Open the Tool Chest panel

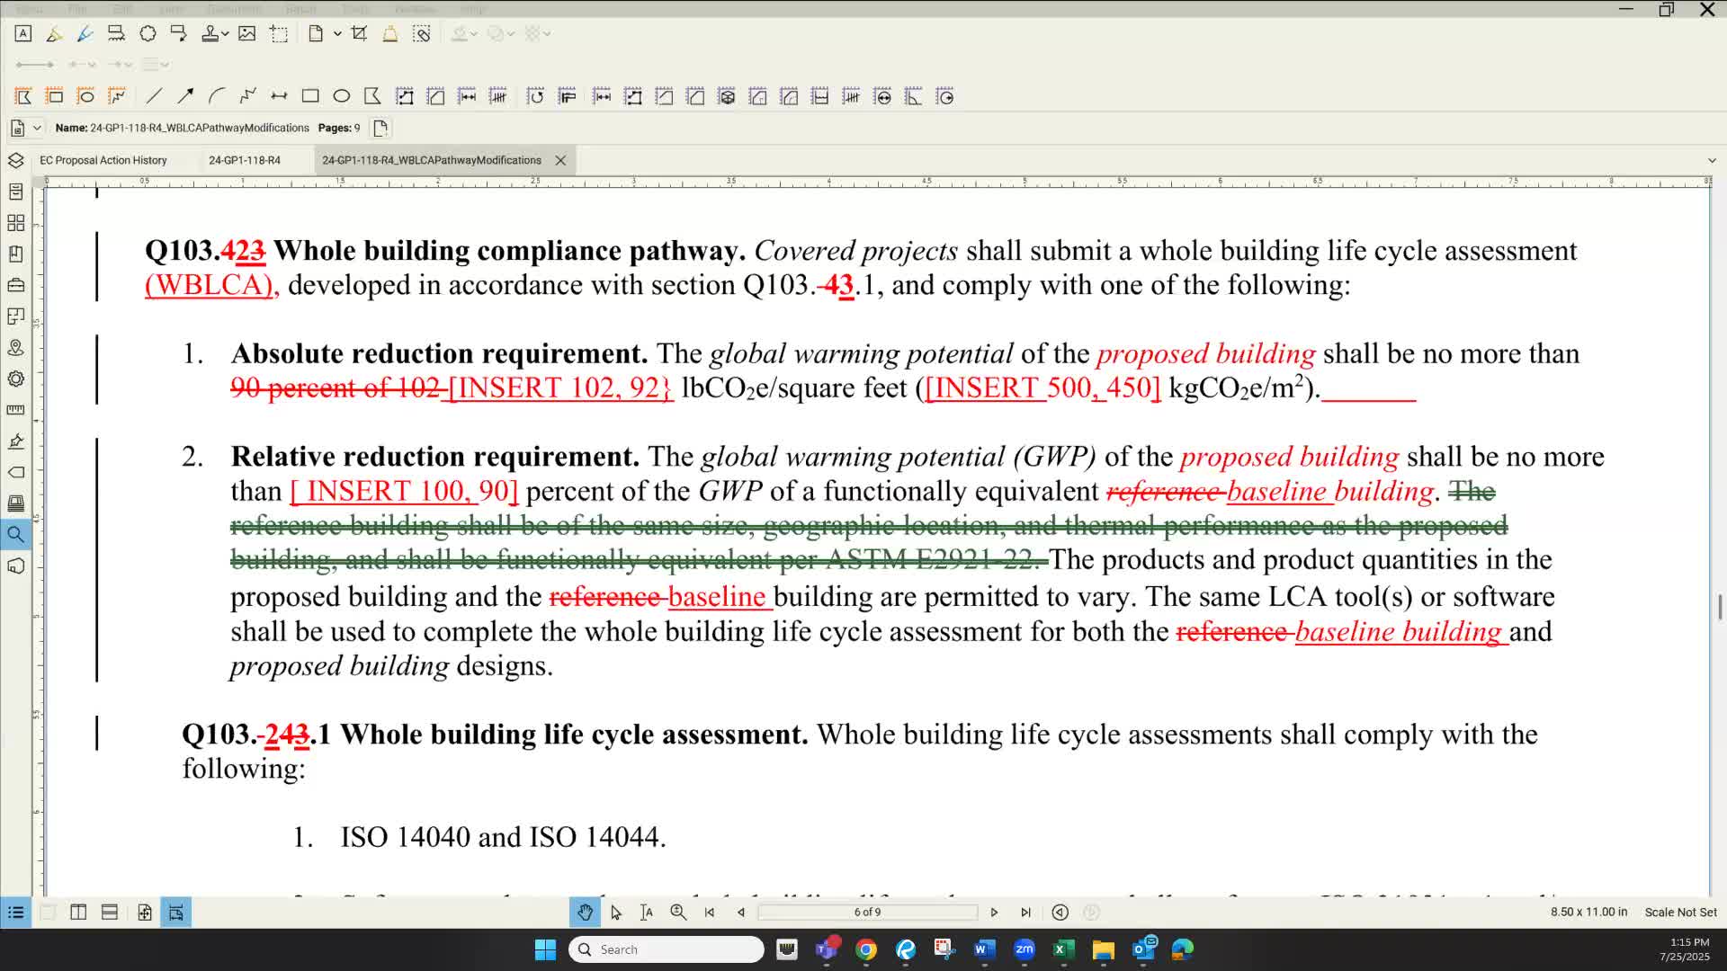tap(15, 285)
